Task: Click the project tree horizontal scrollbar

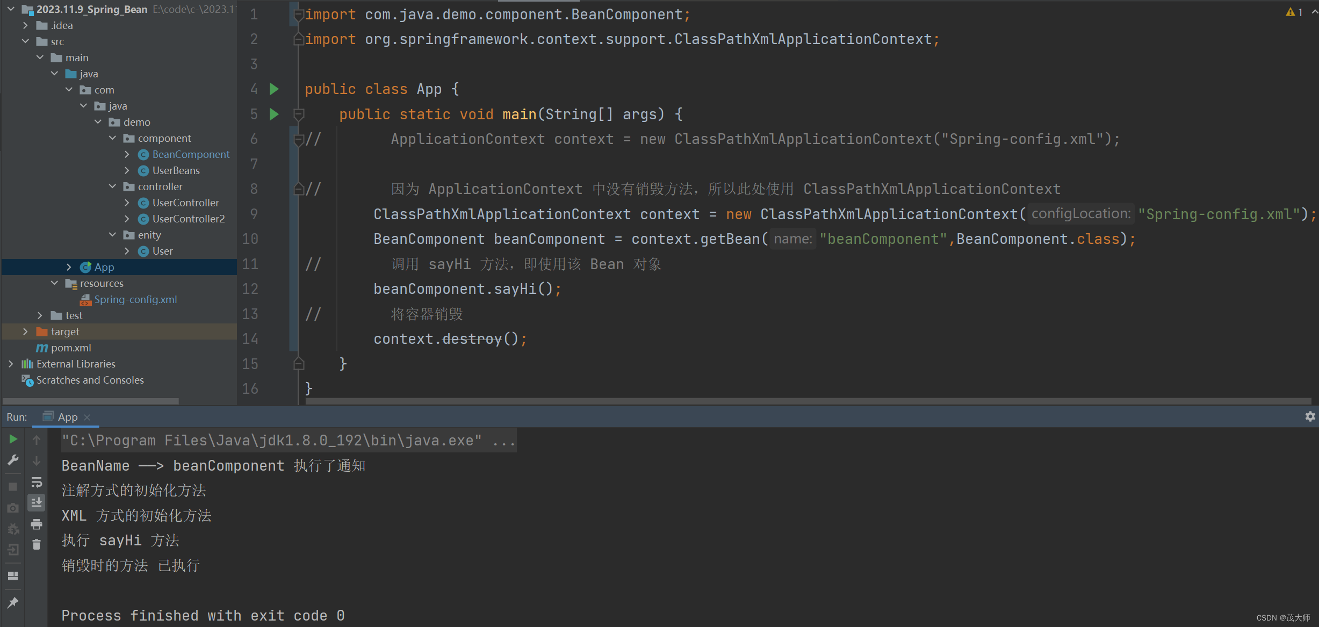Action: point(90,401)
